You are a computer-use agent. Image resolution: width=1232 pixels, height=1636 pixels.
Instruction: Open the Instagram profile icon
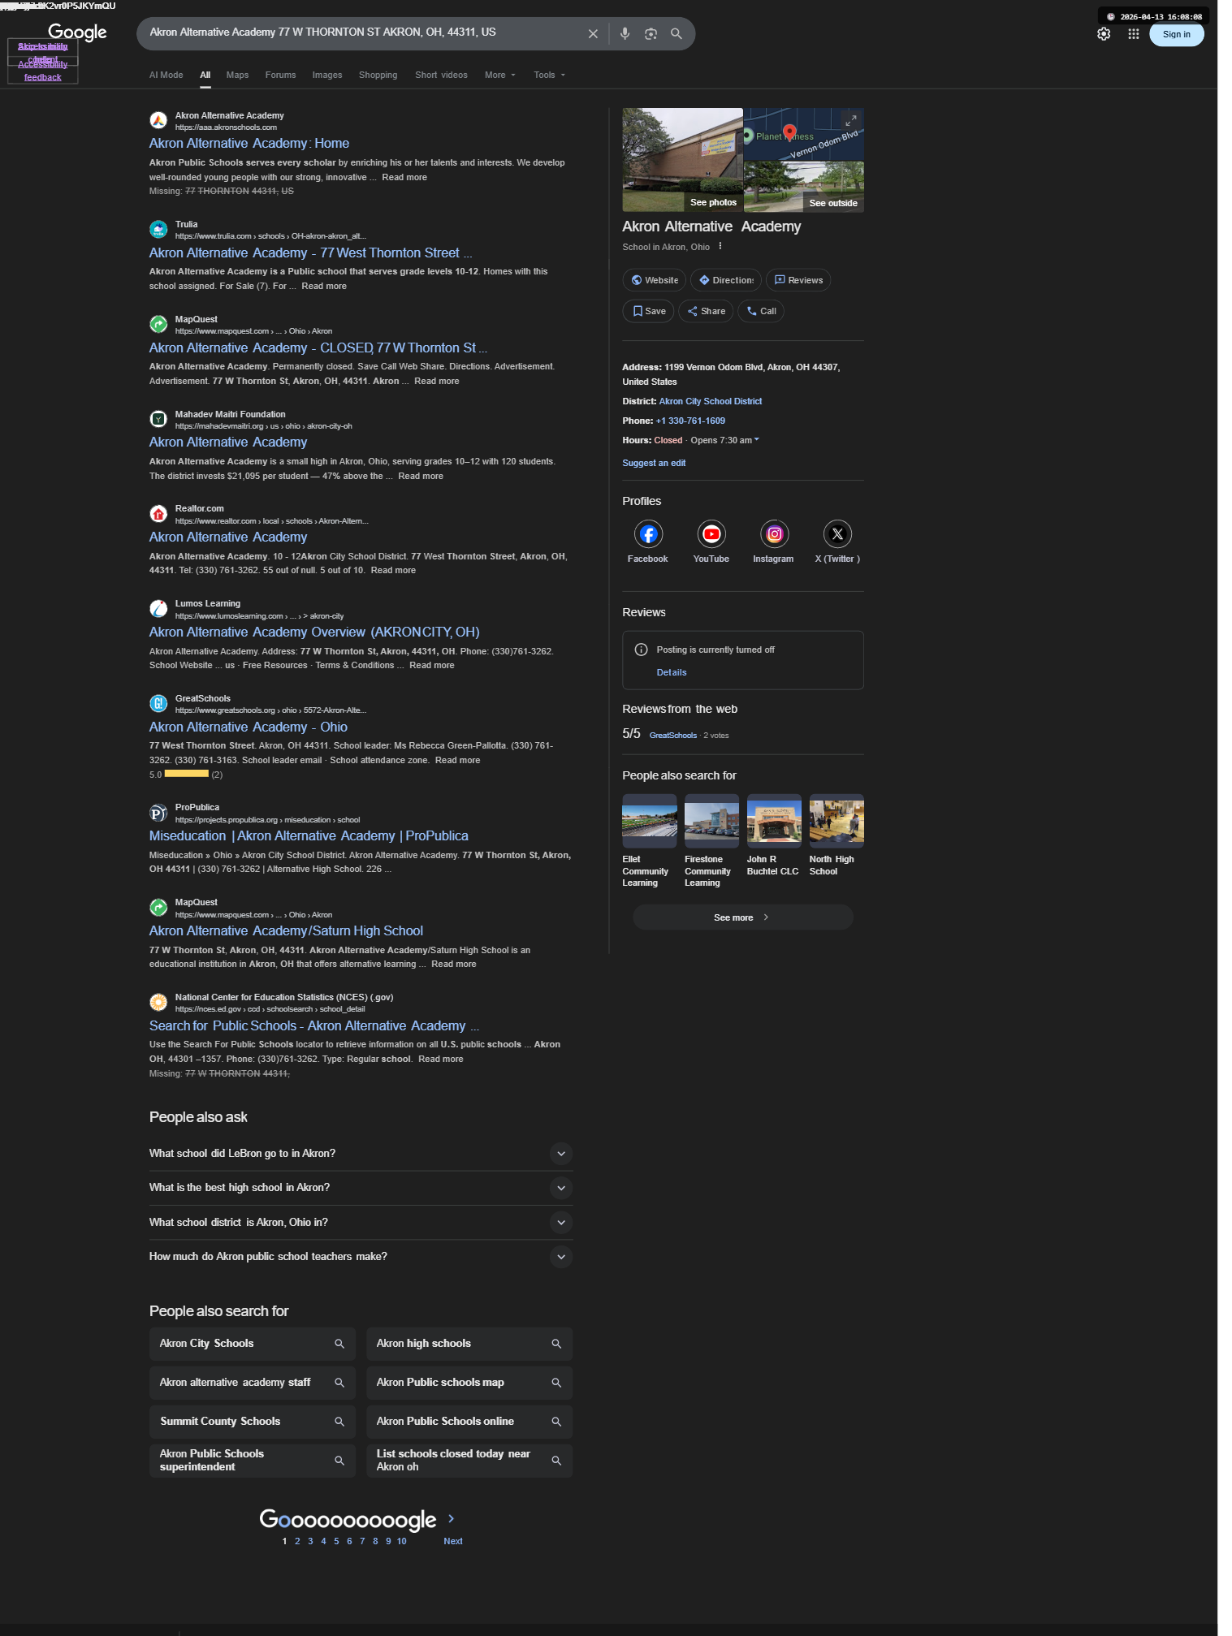point(774,534)
